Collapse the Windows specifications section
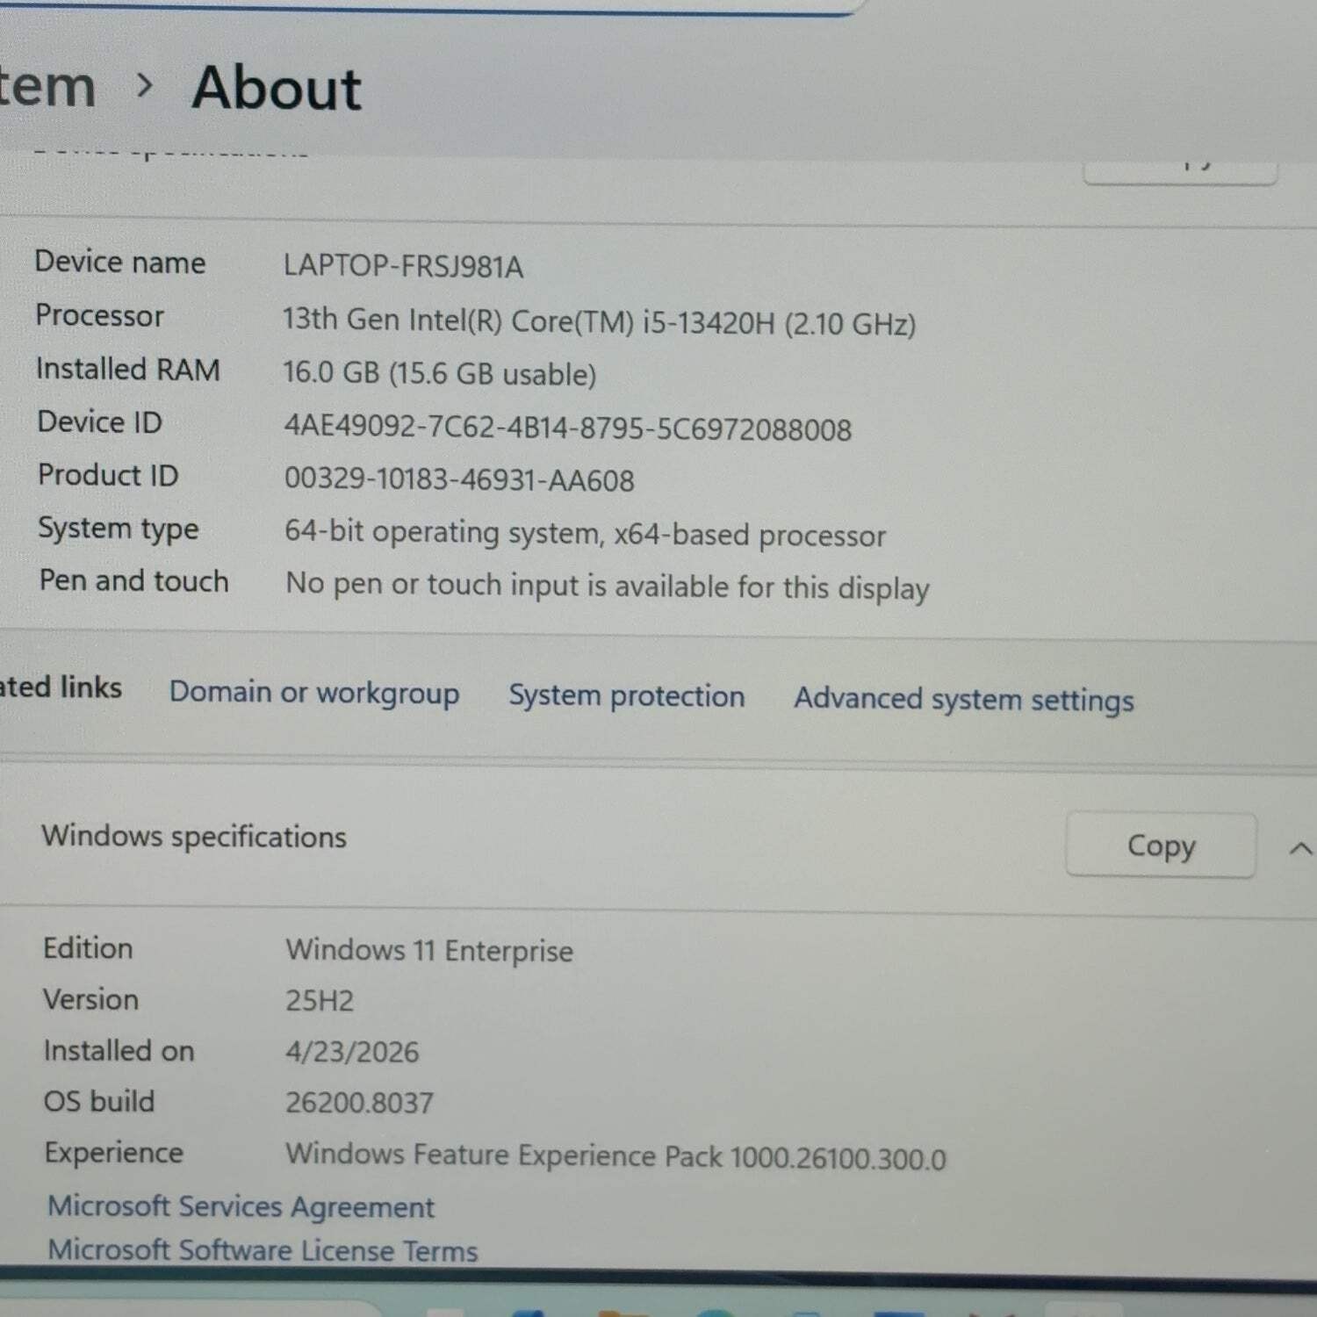Viewport: 1317px width, 1317px height. pos(1300,848)
